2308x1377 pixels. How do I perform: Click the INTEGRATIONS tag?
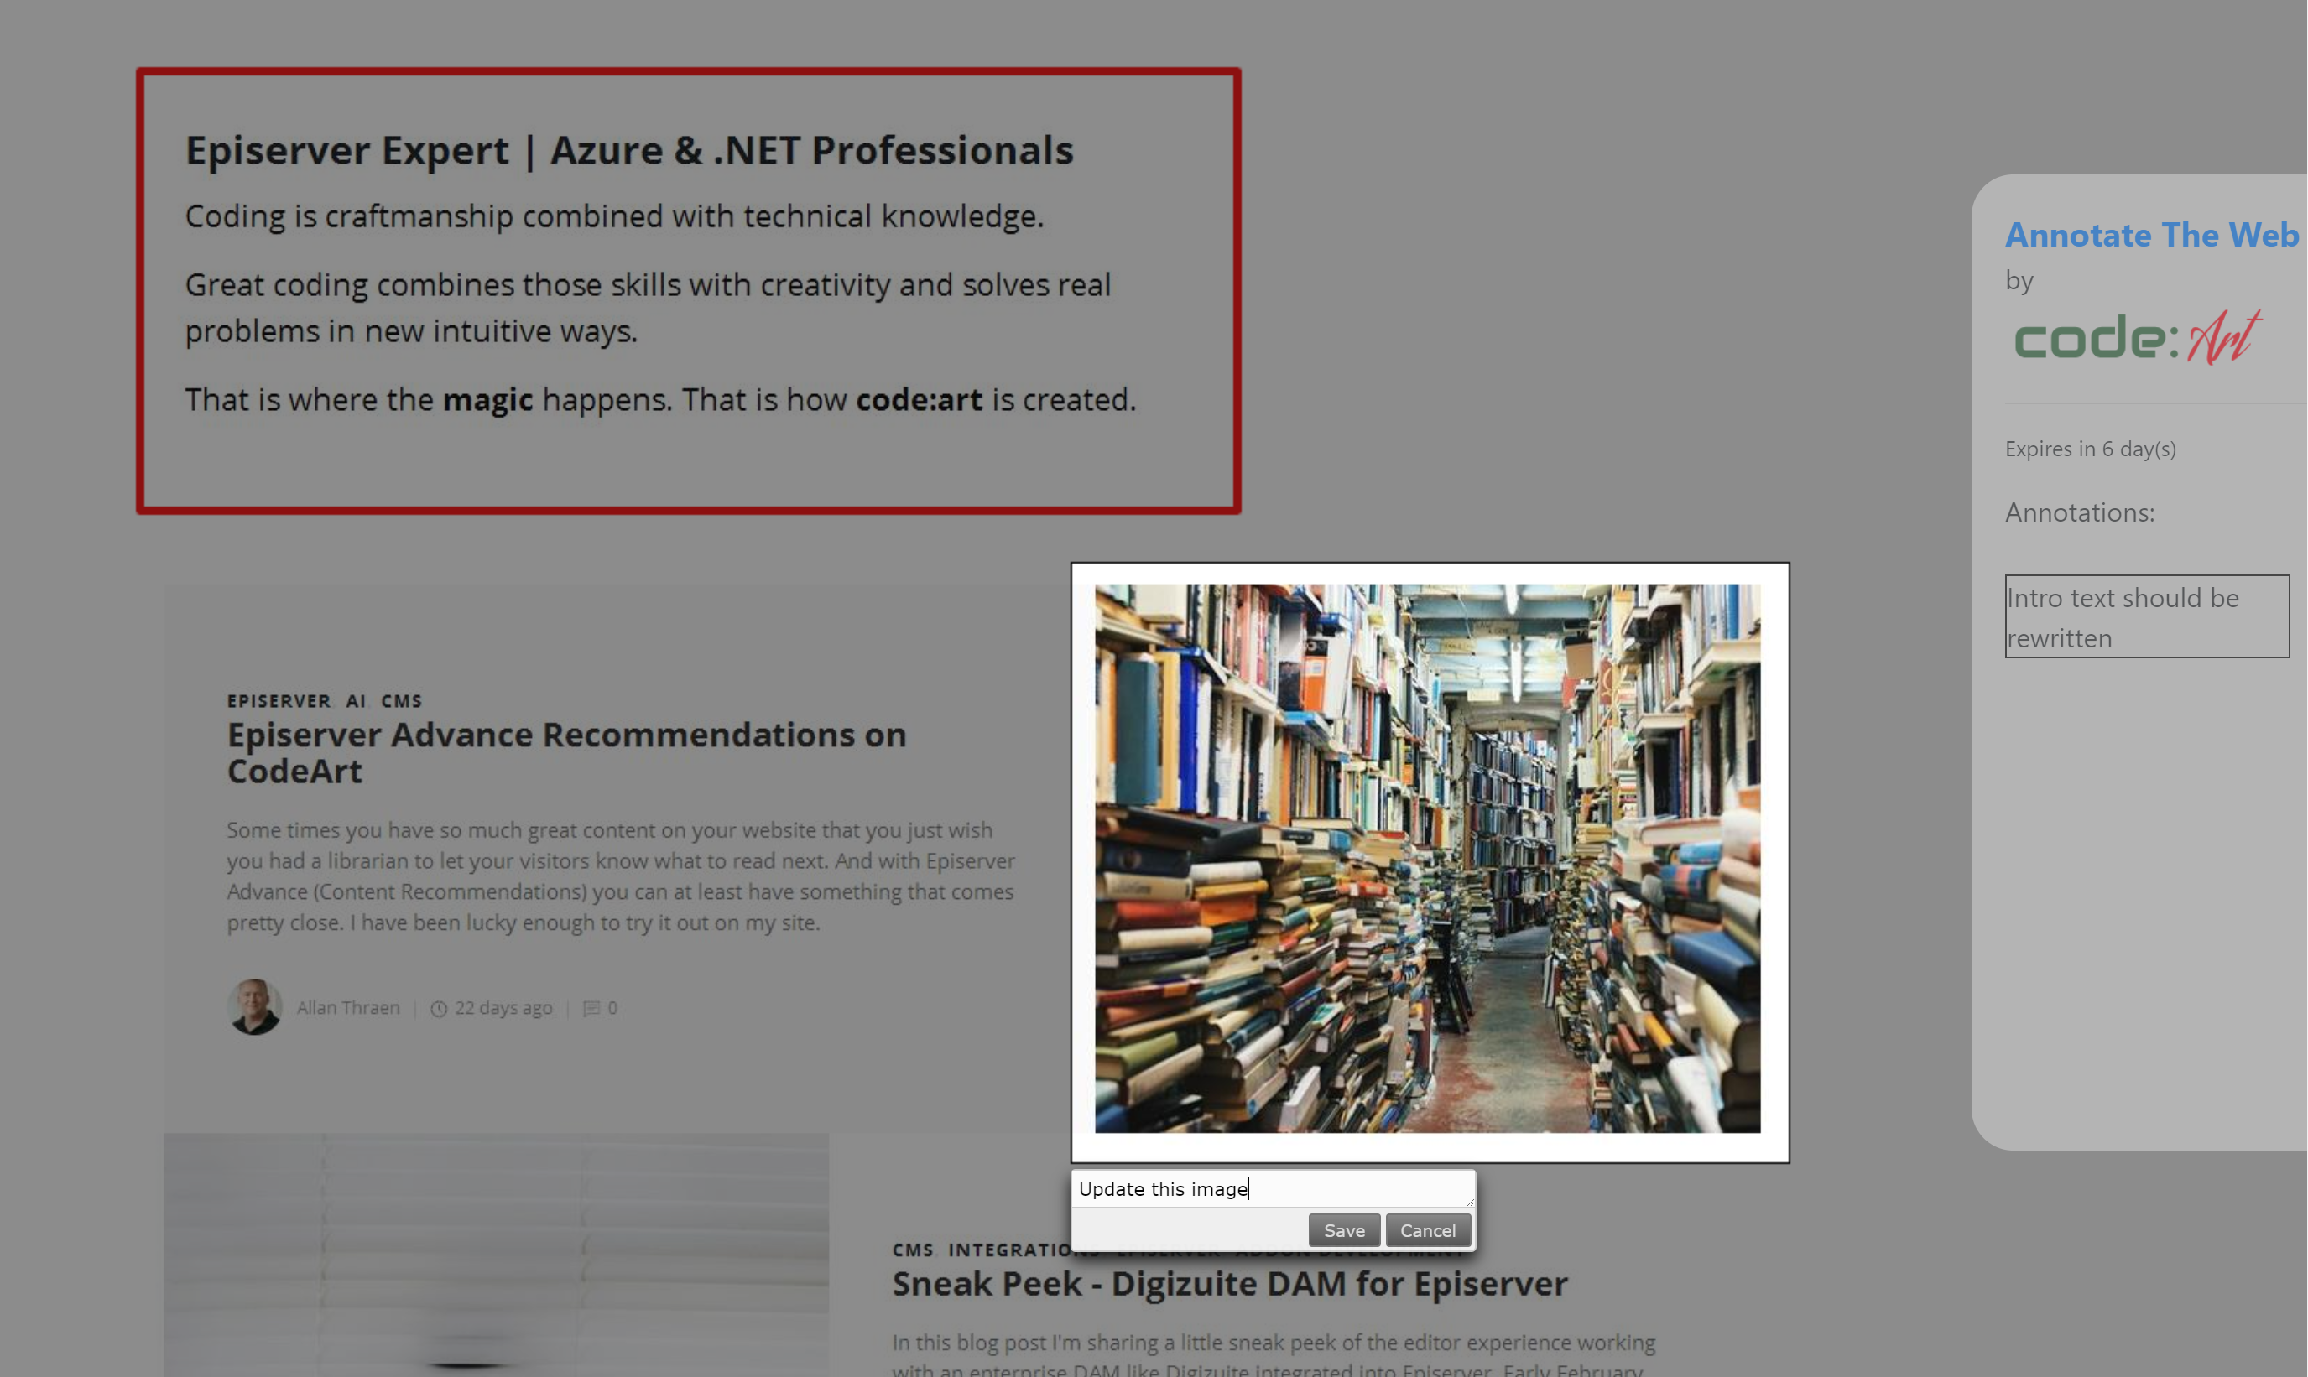[x=1023, y=1250]
